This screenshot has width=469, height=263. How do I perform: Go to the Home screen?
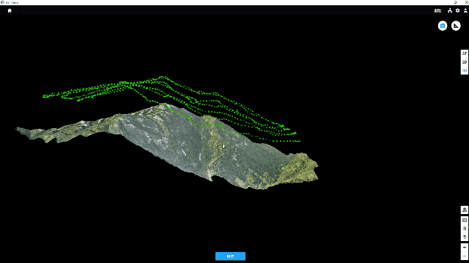pos(10,10)
